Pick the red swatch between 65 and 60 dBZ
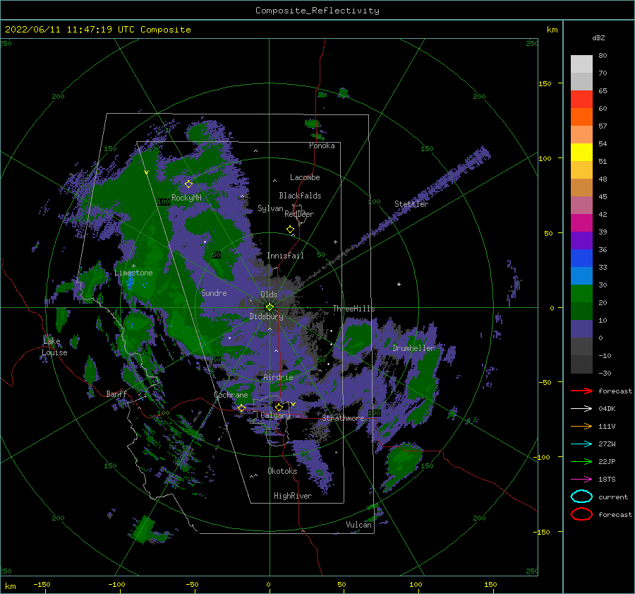635x594 pixels. [x=581, y=100]
